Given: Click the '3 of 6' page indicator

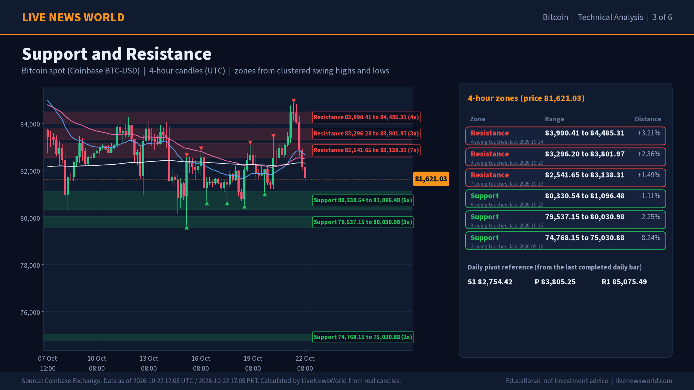Looking at the screenshot, I should [662, 17].
